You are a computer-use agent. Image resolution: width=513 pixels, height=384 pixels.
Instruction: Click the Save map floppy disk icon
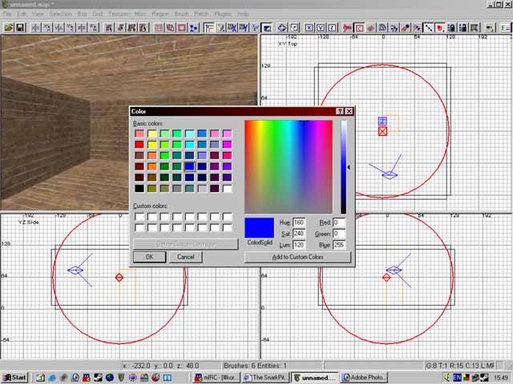point(20,27)
